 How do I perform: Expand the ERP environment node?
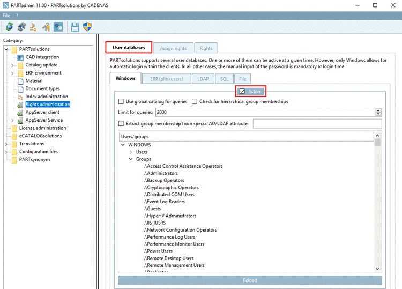coord(12,73)
